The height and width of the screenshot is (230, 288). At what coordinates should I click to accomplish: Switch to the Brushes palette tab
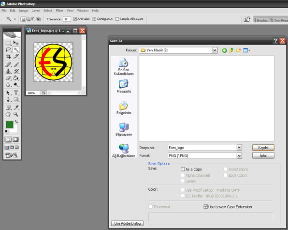point(262,20)
